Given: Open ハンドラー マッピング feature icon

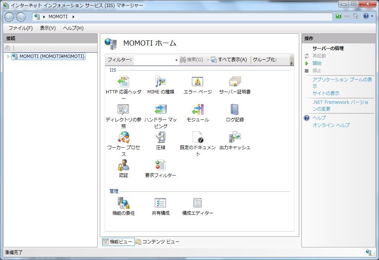Looking at the screenshot, I should pos(160,109).
